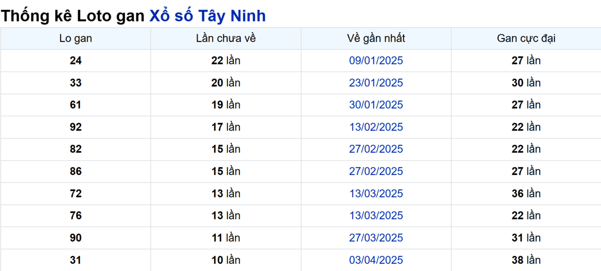Click the 10 lần cell
Screen dimensions: 601x271
pyautogui.click(x=226, y=260)
